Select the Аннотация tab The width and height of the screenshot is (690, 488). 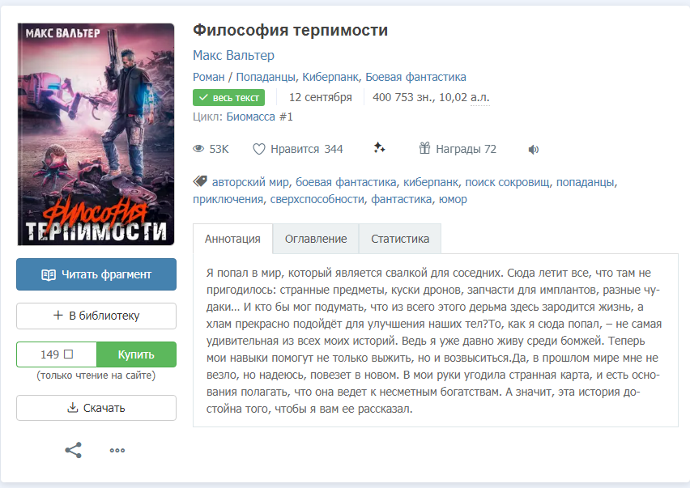[232, 239]
